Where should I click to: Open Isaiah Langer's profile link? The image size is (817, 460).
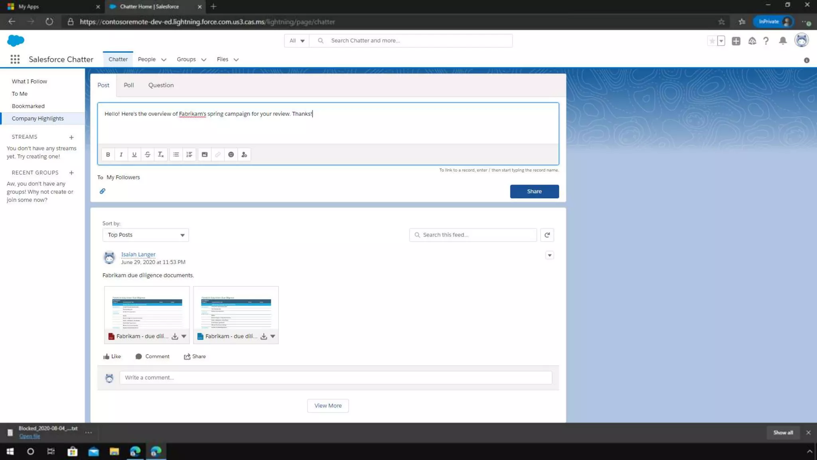point(138,254)
